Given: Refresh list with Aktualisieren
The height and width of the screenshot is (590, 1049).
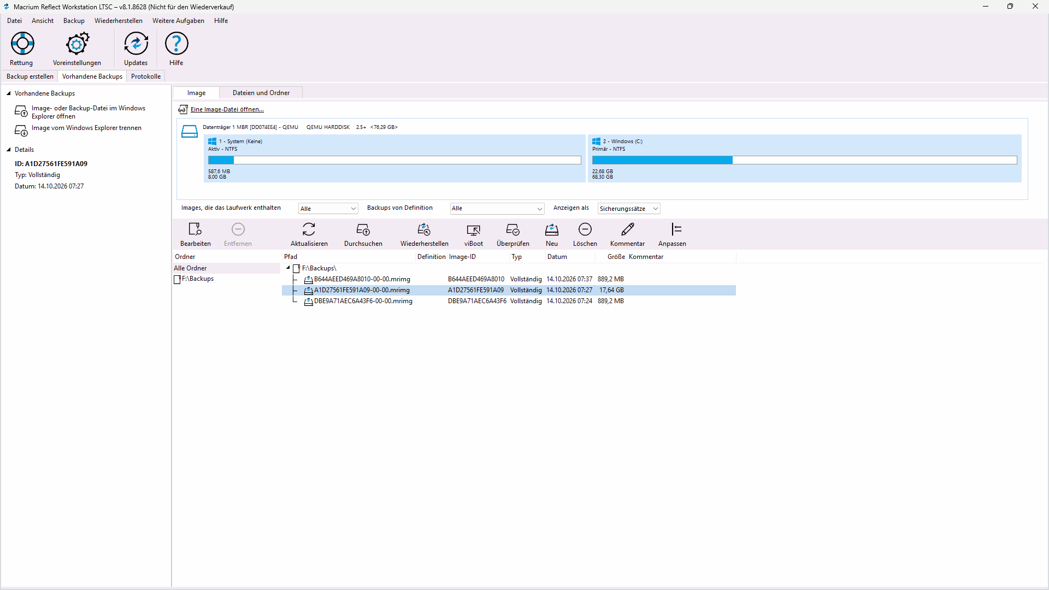Looking at the screenshot, I should pos(309,229).
